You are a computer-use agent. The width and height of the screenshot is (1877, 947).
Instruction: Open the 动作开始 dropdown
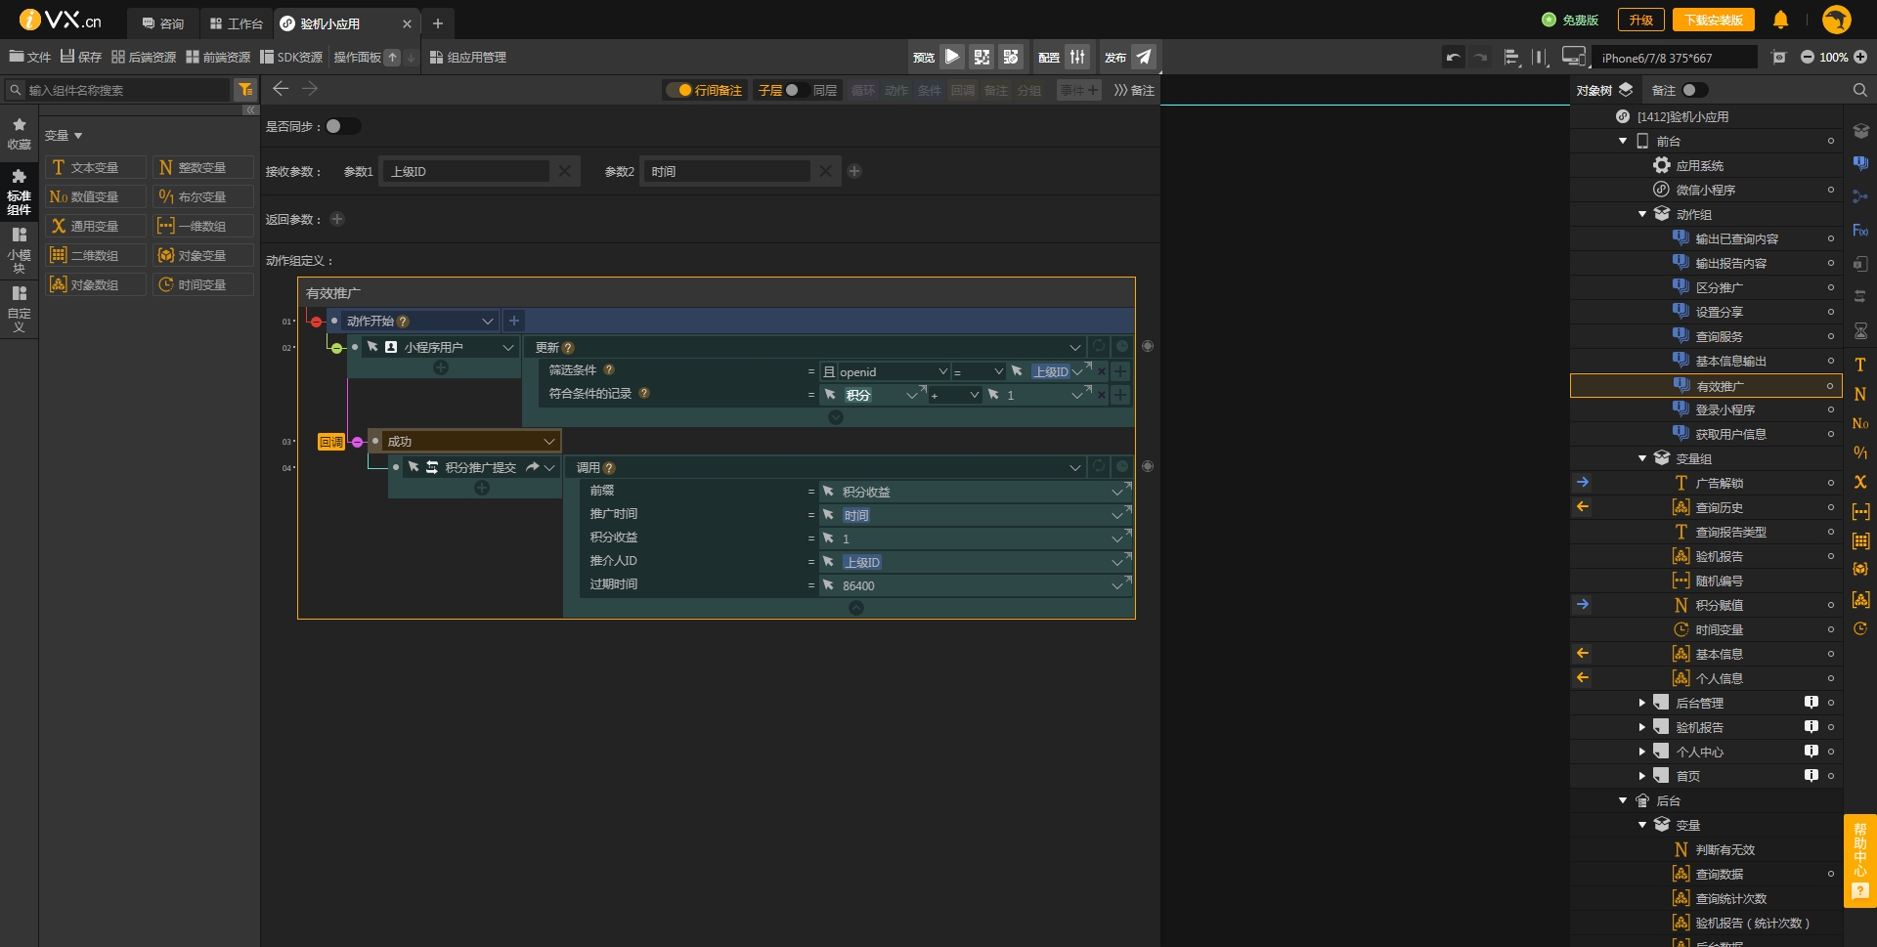click(x=487, y=321)
